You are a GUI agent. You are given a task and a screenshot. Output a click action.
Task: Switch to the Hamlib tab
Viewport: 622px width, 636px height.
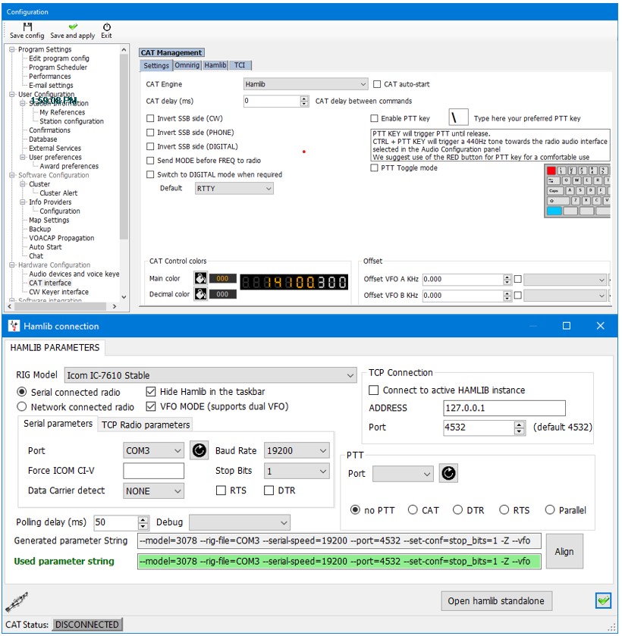215,65
